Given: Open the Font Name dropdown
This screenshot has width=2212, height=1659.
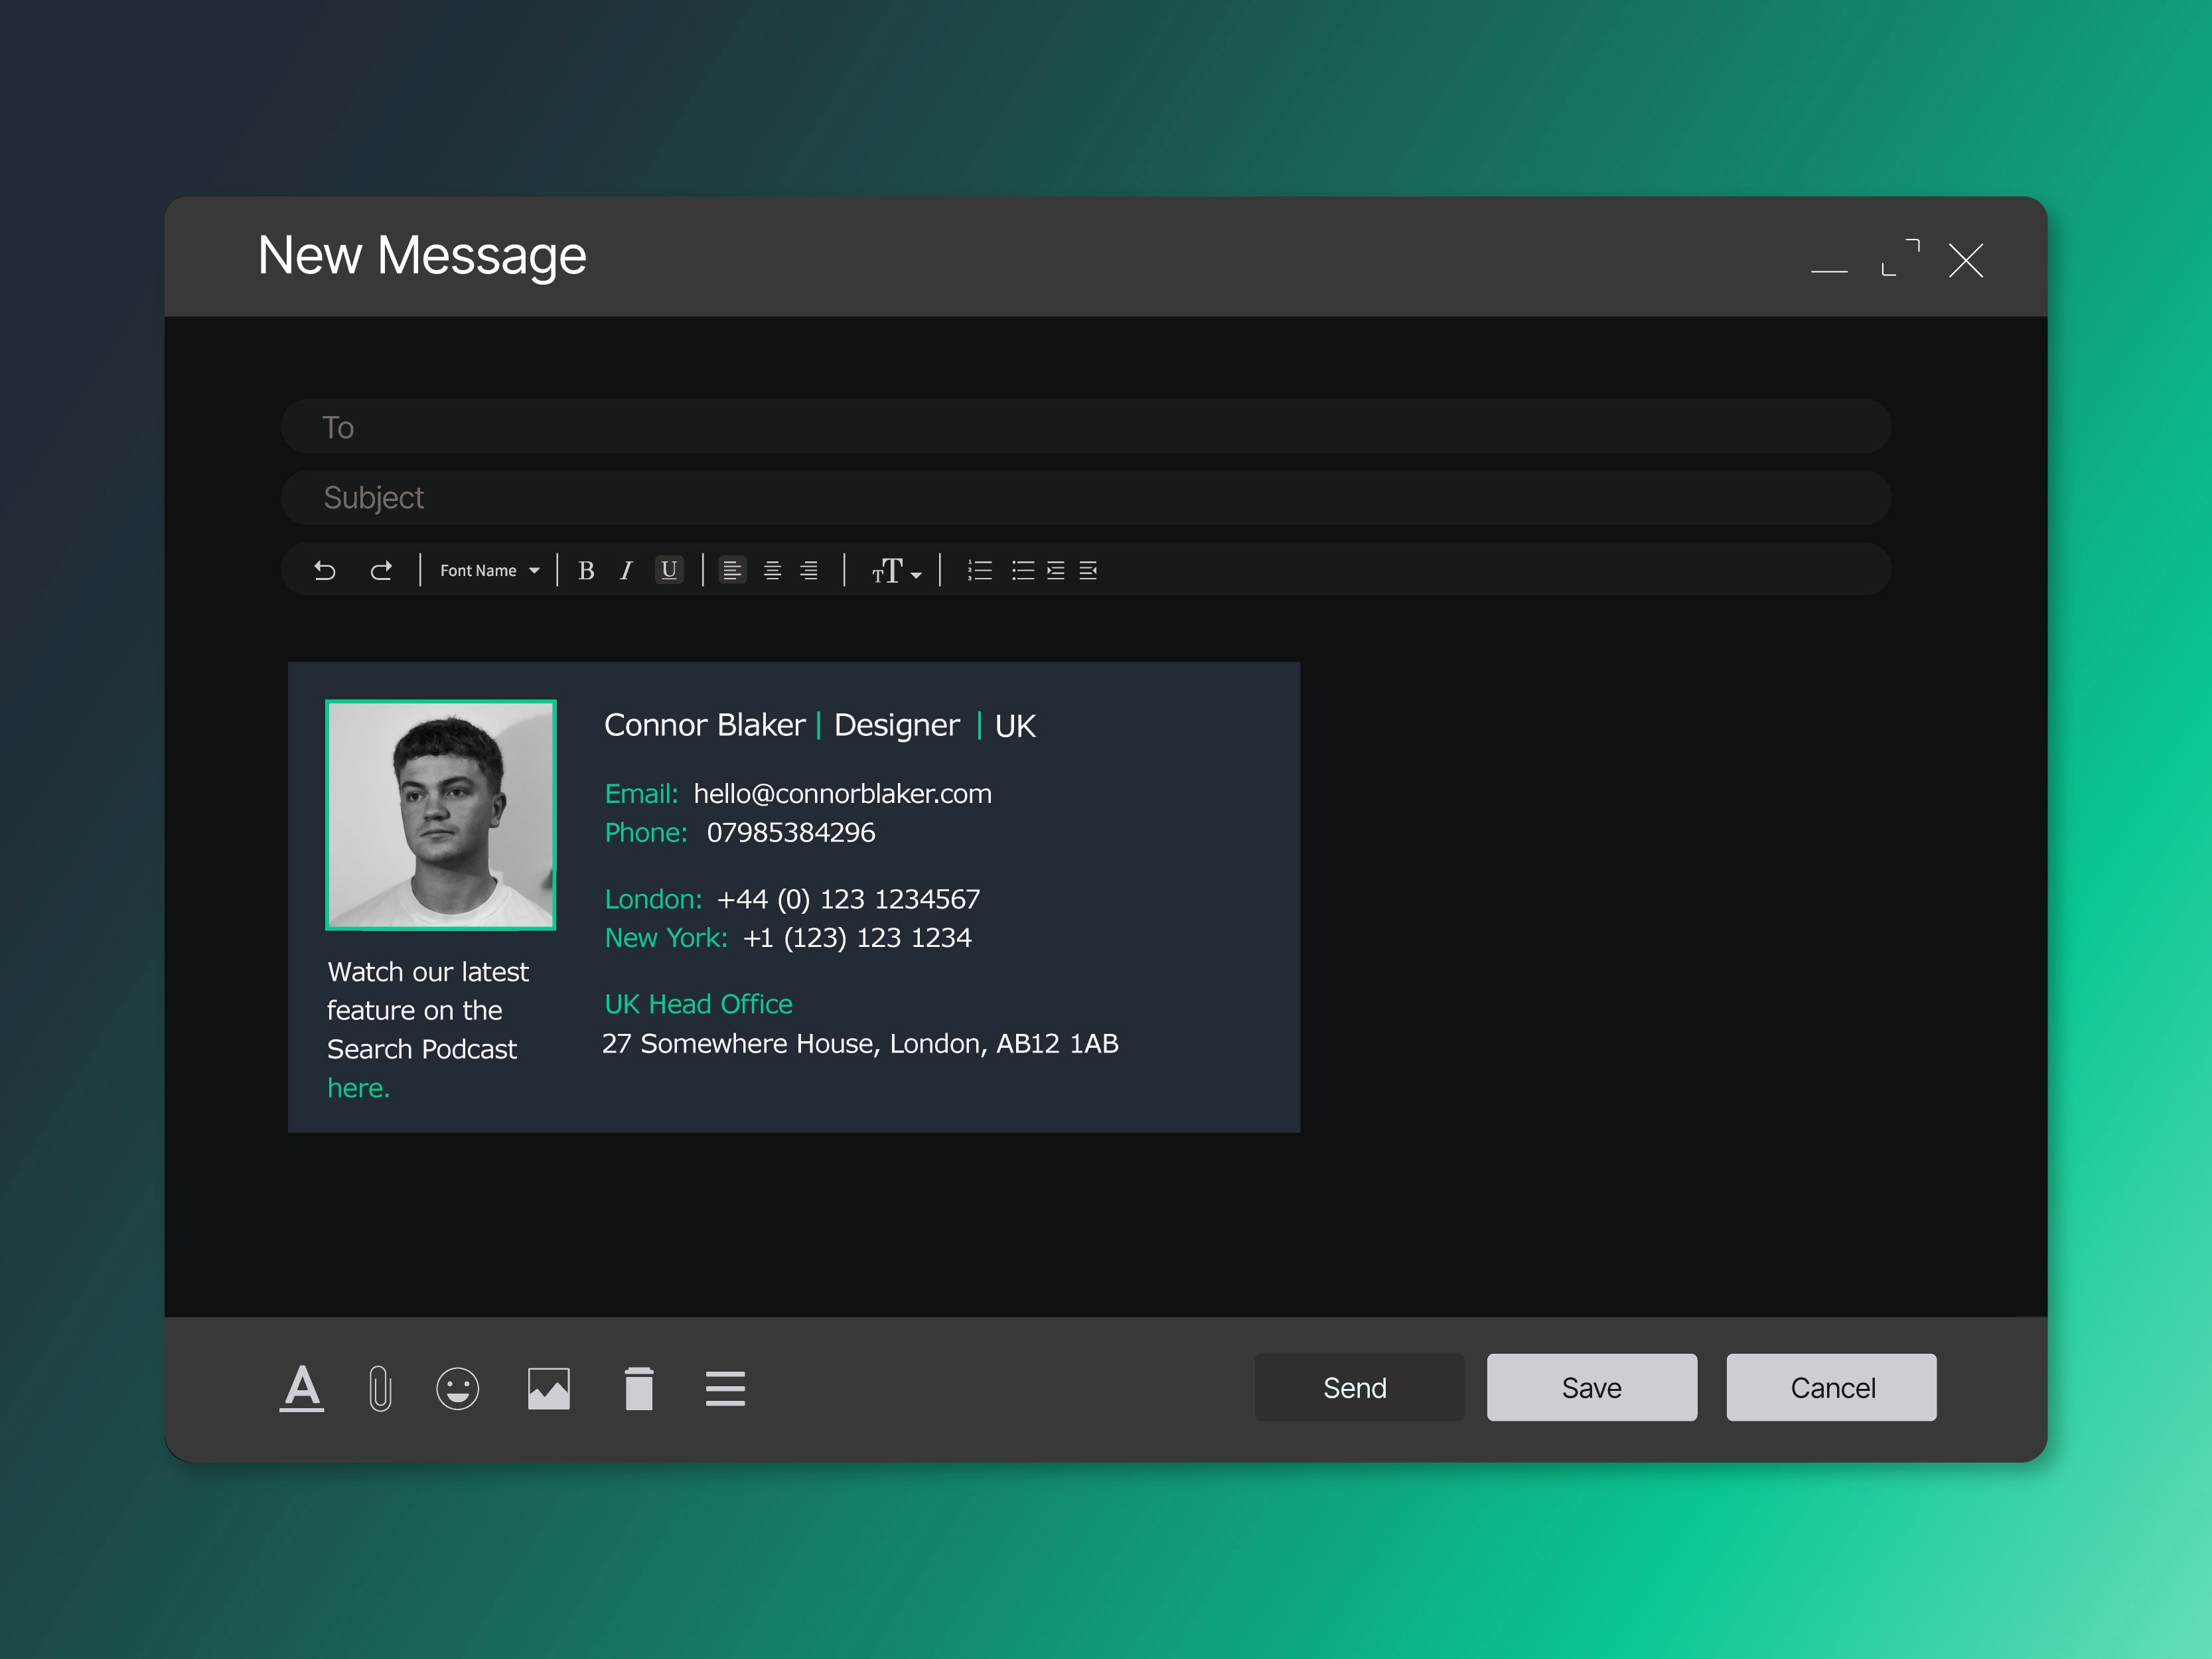Looking at the screenshot, I should [490, 570].
